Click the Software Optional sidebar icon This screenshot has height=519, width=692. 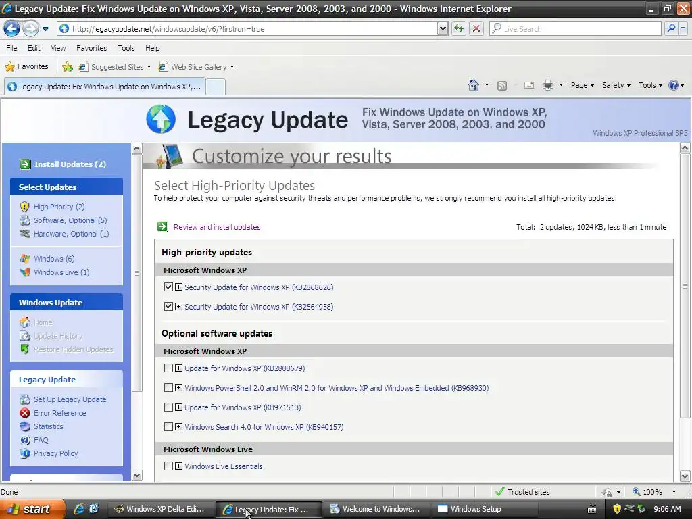point(25,220)
